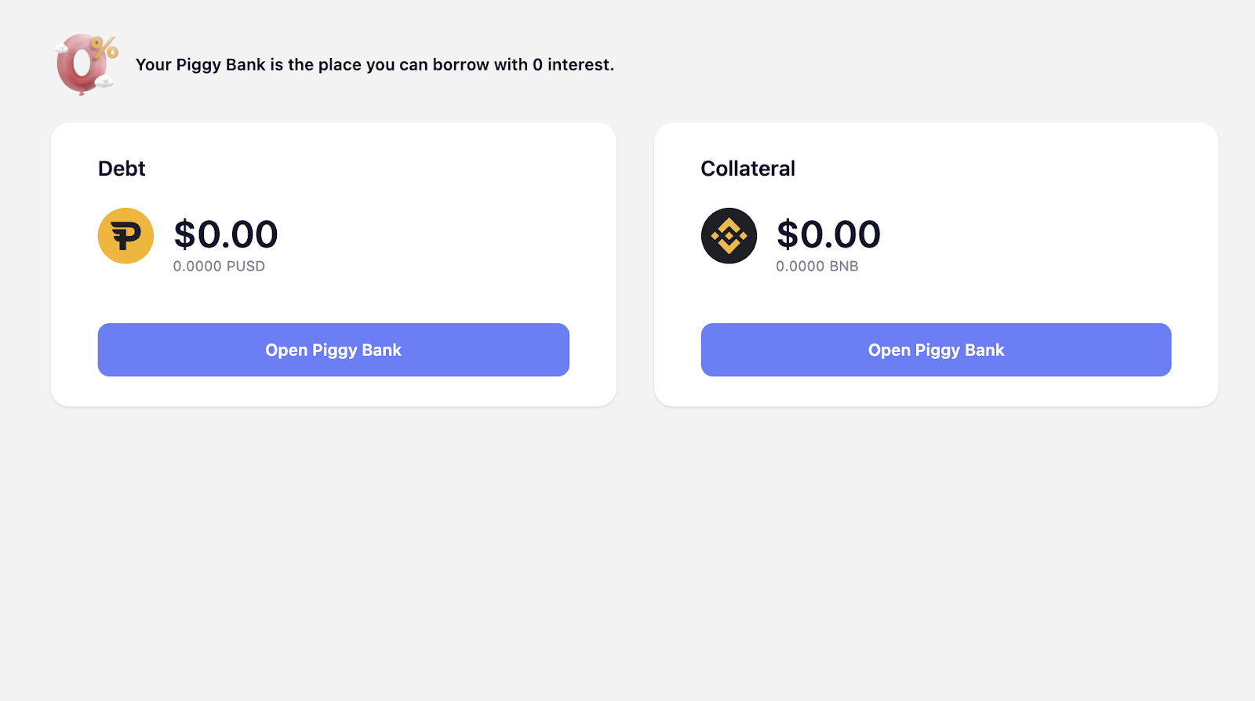Click the 0.0000 BNB balance text
The image size is (1255, 701).
click(817, 267)
